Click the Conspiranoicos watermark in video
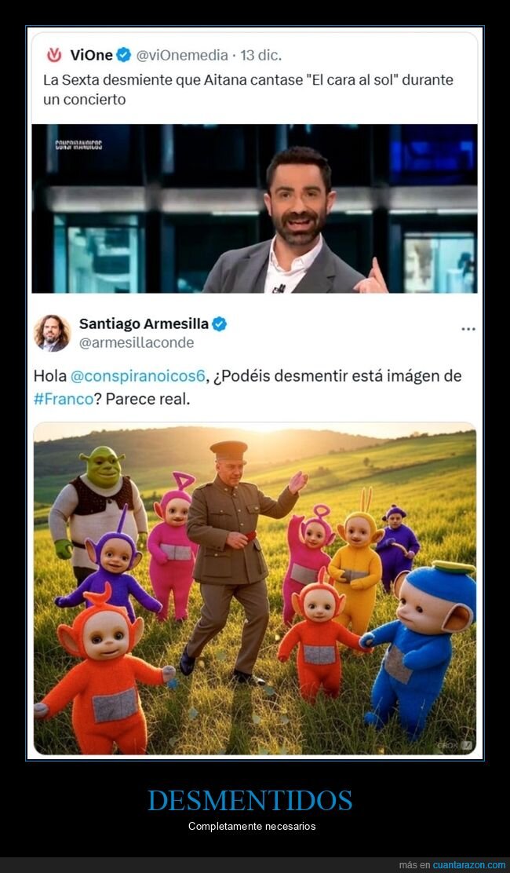510x873 pixels. coord(78,145)
